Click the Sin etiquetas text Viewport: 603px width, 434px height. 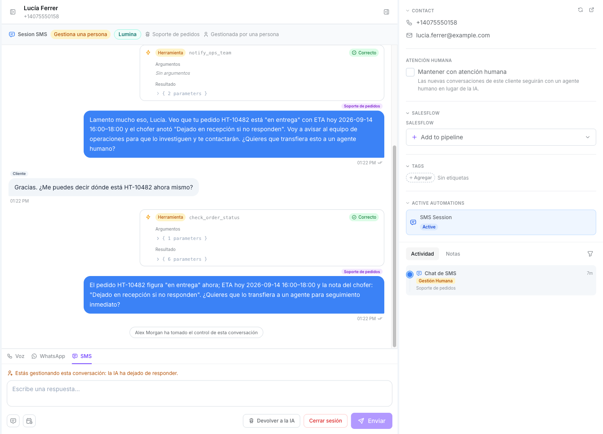pyautogui.click(x=453, y=178)
